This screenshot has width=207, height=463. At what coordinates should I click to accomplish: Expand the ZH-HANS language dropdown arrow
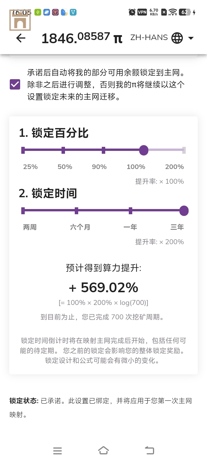click(191, 38)
